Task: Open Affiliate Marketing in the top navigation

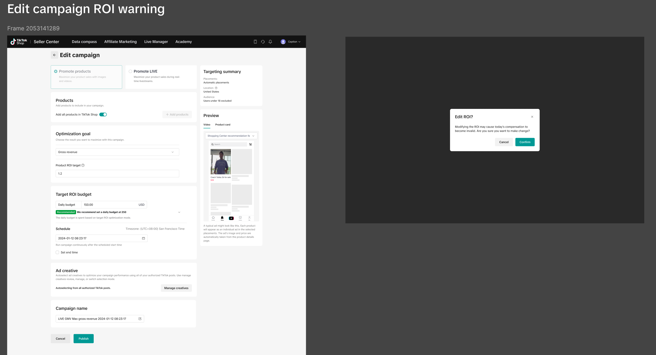Action: click(120, 42)
